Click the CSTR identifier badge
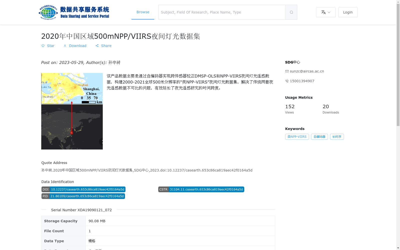400x250 pixels. [x=201, y=189]
